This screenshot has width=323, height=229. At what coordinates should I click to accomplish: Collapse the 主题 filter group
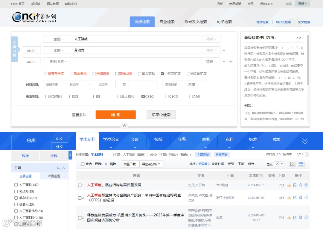tap(63, 168)
